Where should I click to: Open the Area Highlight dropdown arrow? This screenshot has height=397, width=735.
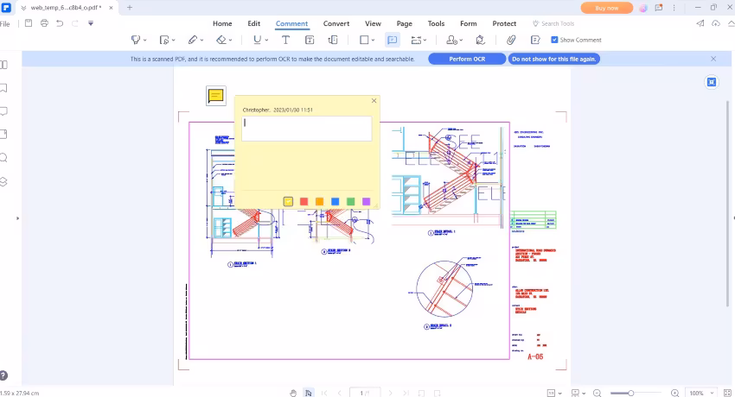click(x=174, y=41)
